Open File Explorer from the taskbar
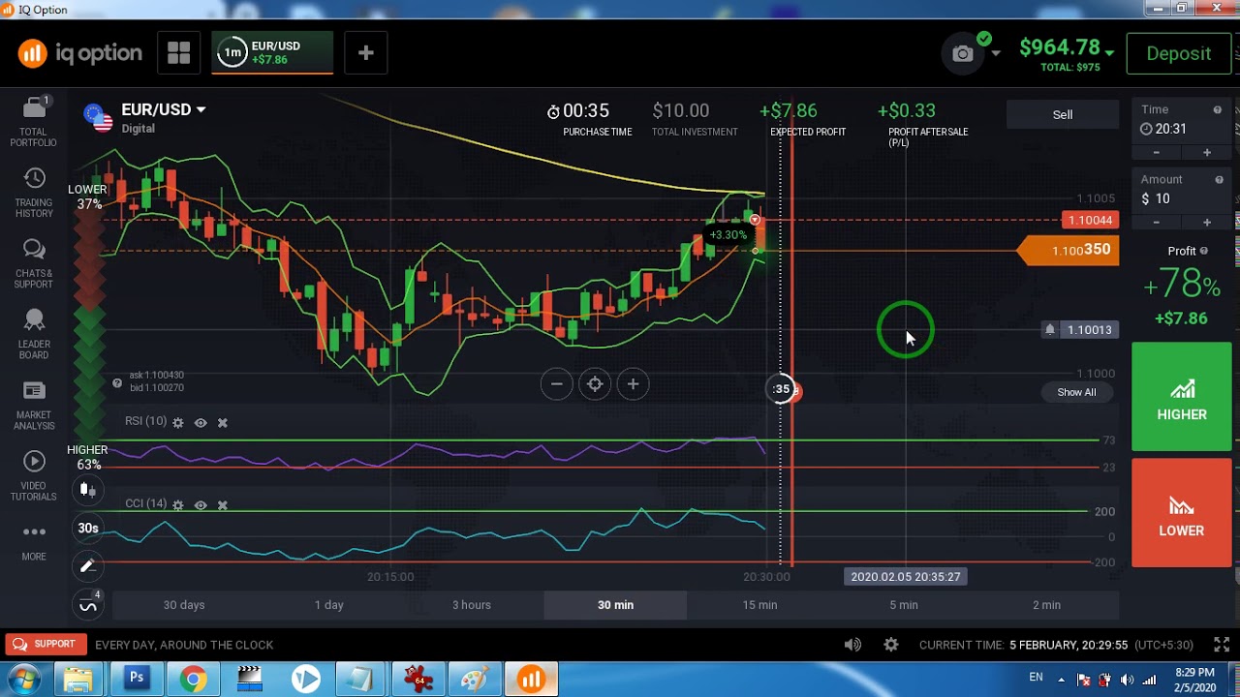Image resolution: width=1240 pixels, height=697 pixels. (x=79, y=679)
